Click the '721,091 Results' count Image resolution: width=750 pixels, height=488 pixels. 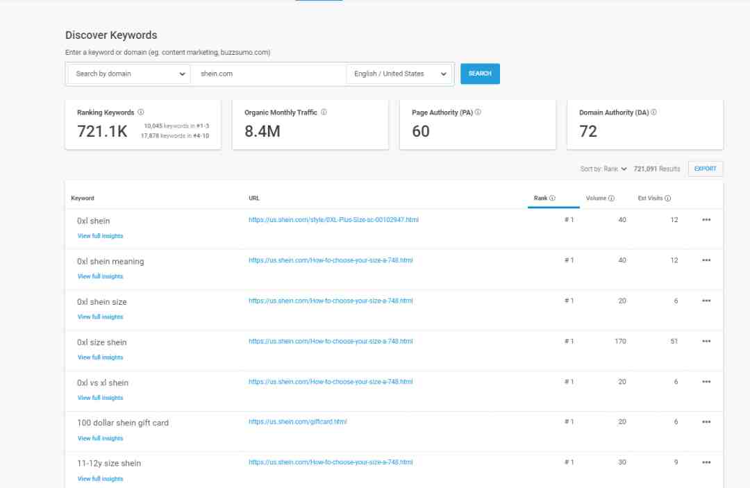[657, 169]
